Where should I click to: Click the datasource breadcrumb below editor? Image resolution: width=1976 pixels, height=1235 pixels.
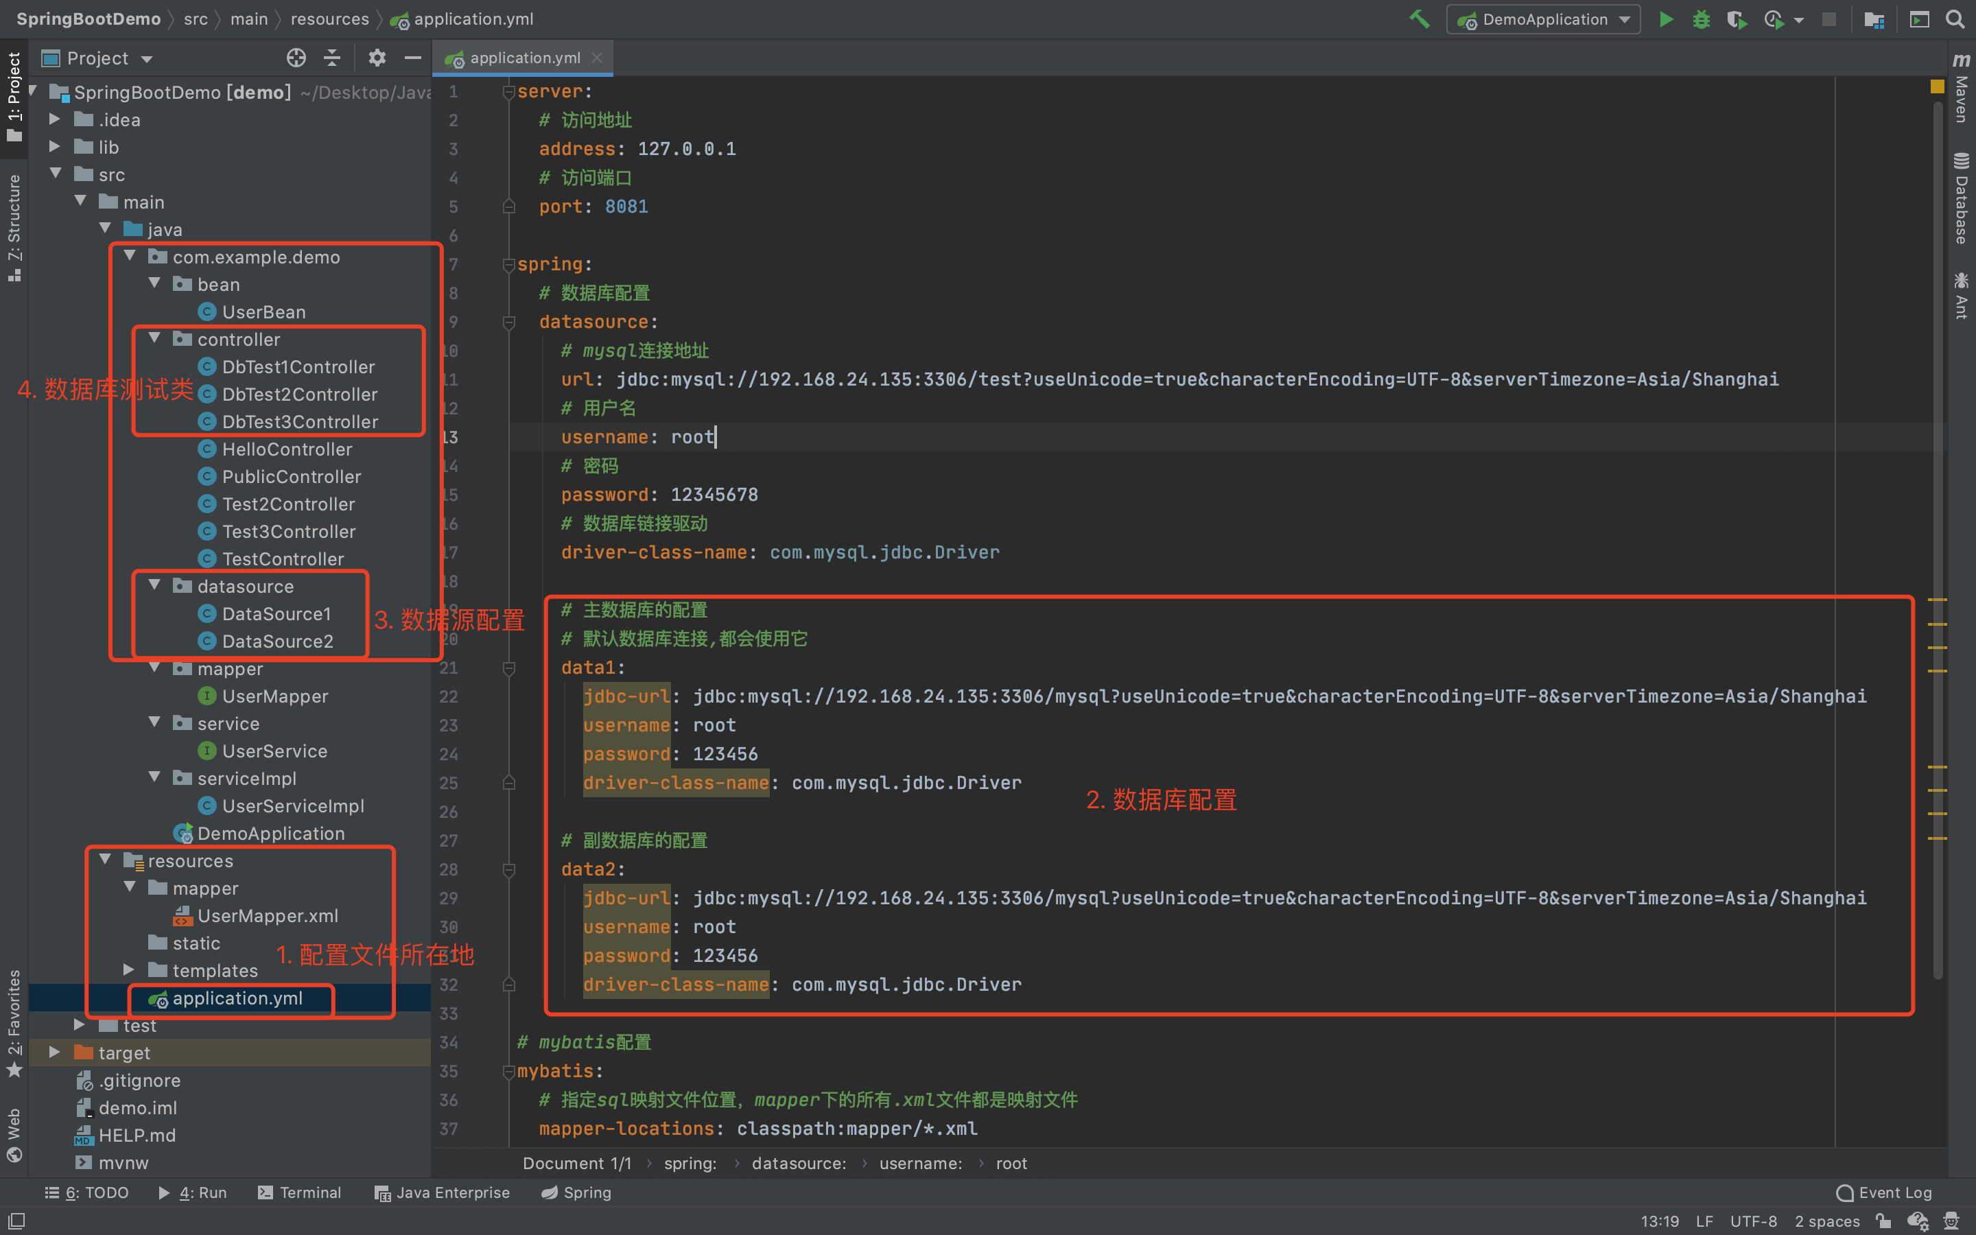(799, 1163)
